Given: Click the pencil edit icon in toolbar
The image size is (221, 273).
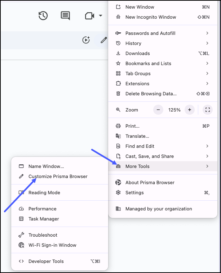Looking at the screenshot, I should coord(104,40).
